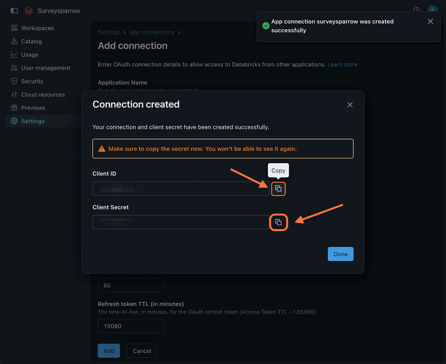Open Workspaces from the sidebar

coord(37,28)
